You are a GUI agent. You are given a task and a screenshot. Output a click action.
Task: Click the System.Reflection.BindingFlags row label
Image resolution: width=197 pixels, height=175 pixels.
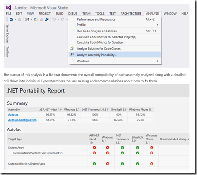[x=26, y=164]
